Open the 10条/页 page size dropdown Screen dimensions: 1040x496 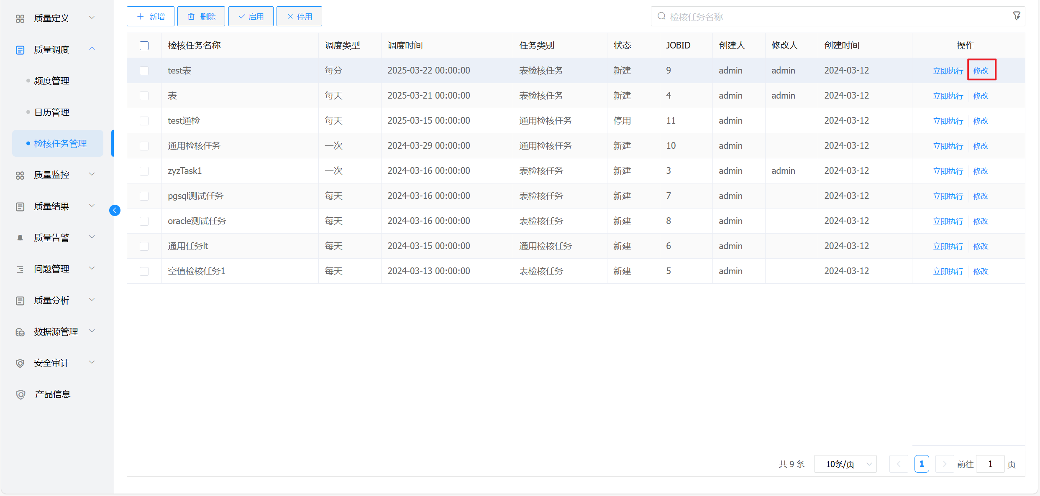pos(845,464)
